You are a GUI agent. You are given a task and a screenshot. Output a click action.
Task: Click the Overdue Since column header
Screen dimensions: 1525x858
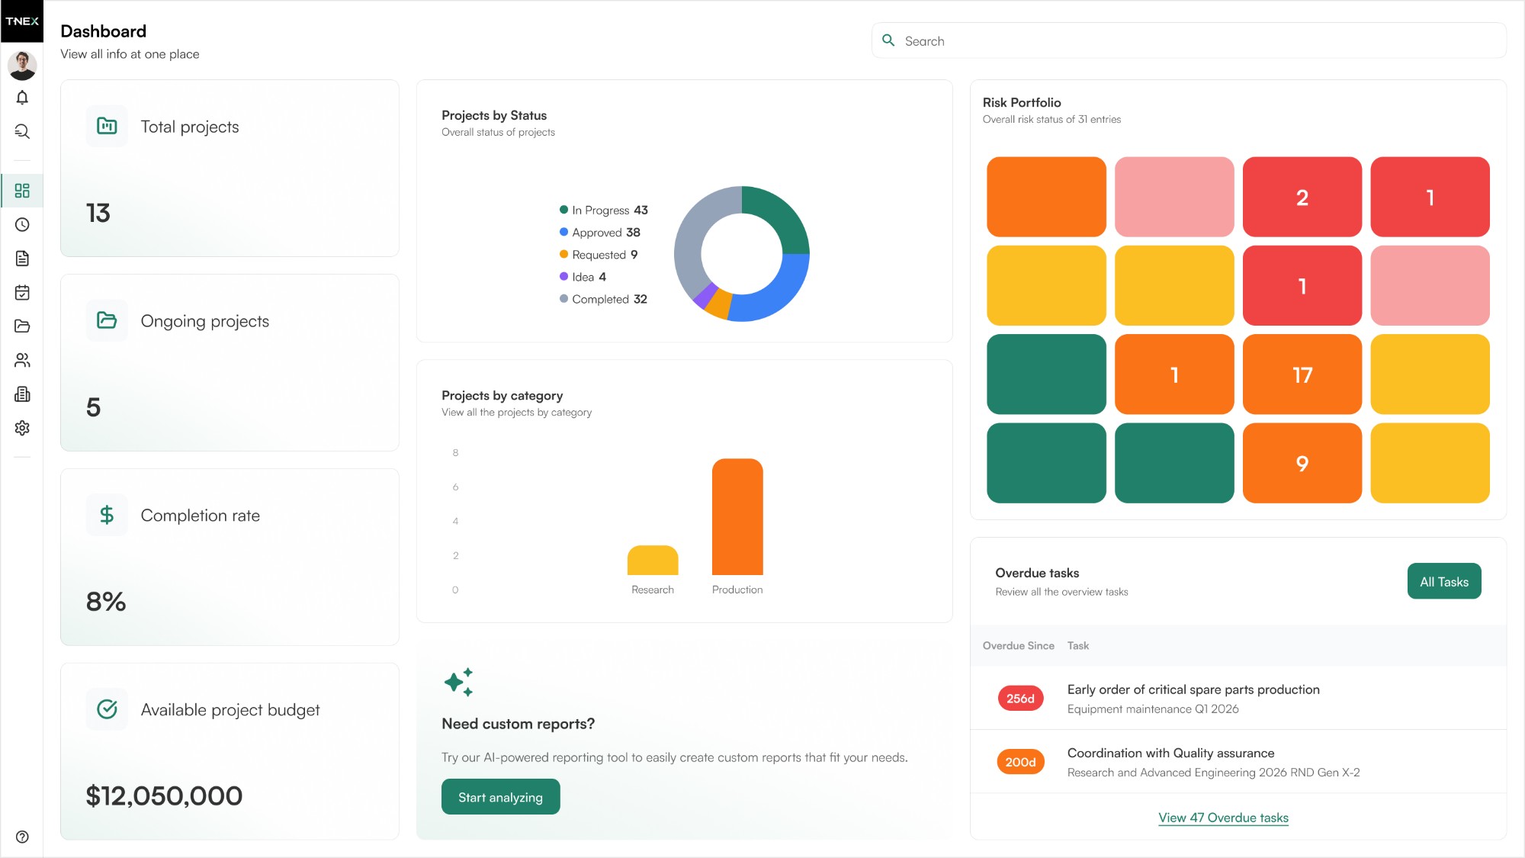(x=1018, y=645)
